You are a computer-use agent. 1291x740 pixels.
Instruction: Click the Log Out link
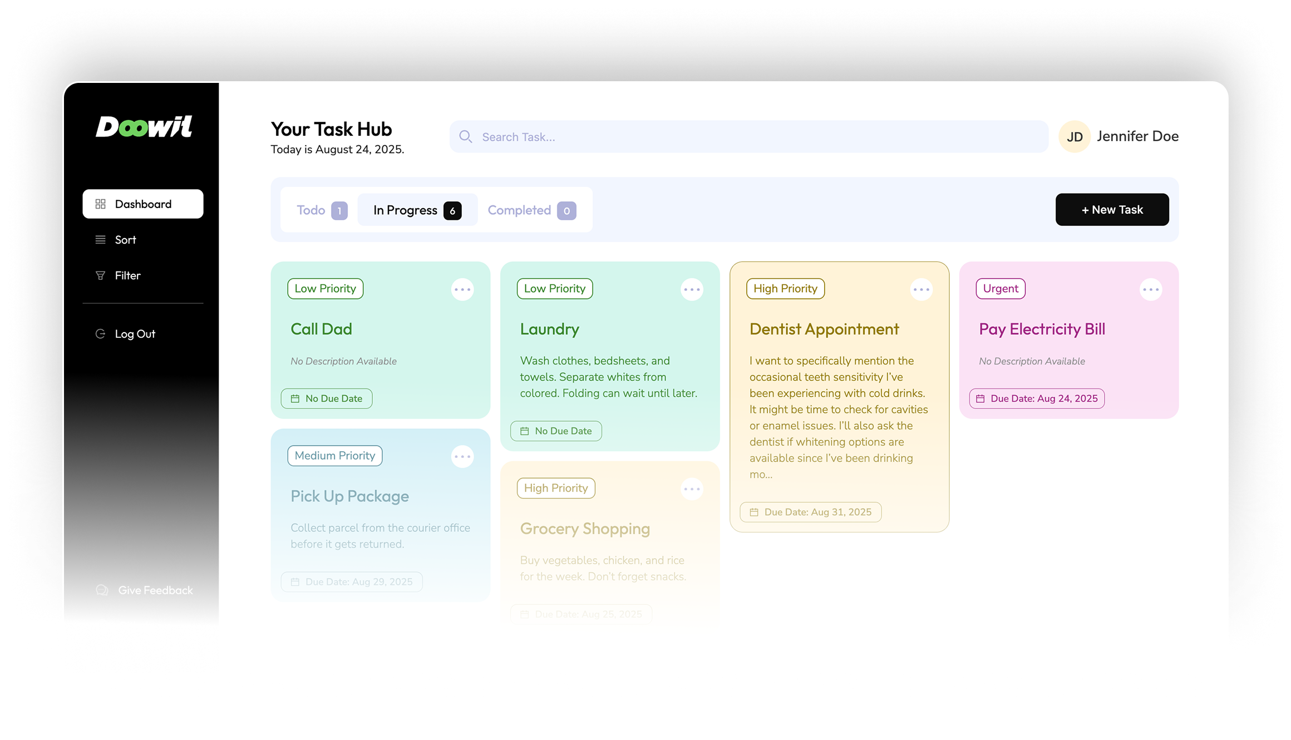(135, 334)
